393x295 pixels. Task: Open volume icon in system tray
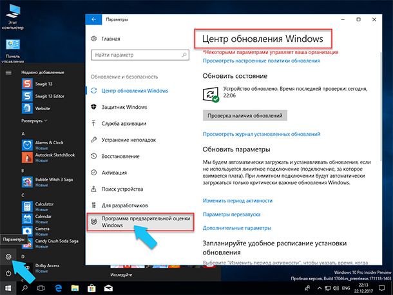pyautogui.click(x=336, y=288)
